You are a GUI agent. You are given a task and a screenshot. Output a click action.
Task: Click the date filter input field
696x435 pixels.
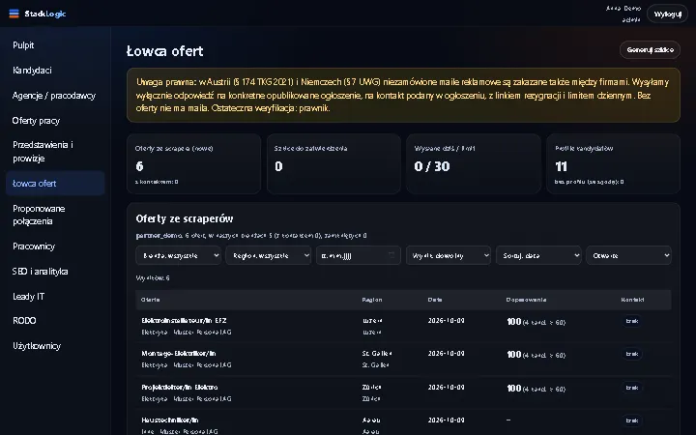(x=359, y=255)
